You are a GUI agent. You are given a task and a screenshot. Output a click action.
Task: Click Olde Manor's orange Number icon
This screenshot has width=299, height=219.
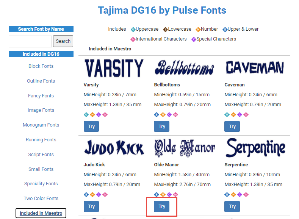pyautogui.click(x=163, y=195)
